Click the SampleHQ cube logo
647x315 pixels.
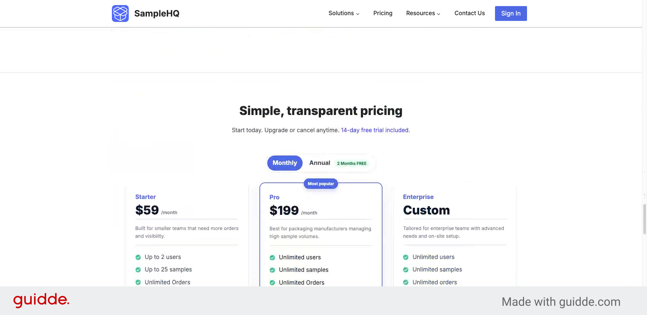pos(120,13)
